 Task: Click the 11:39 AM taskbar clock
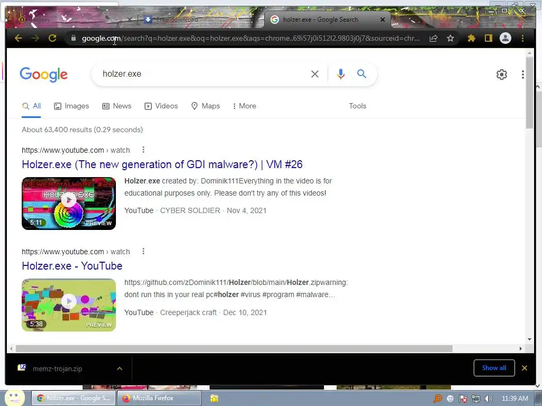[x=514, y=399]
